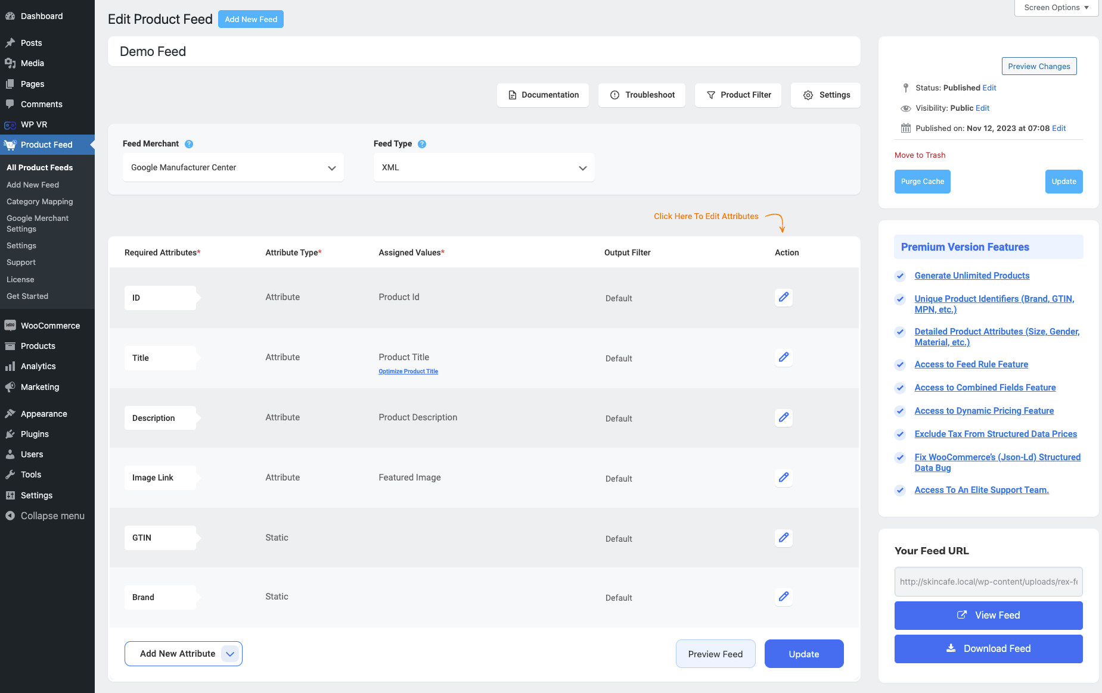This screenshot has height=693, width=1102.
Task: Edit the published date link
Action: pos(1058,129)
